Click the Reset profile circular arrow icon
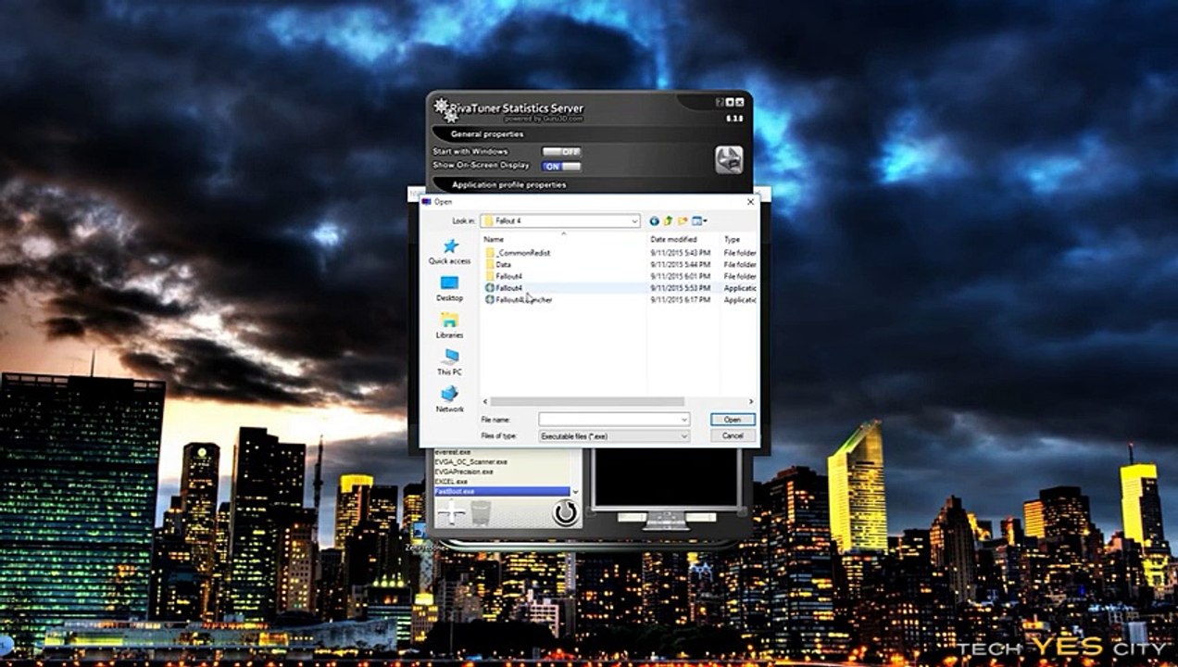Screen dimensions: 1178x667 [x=564, y=511]
